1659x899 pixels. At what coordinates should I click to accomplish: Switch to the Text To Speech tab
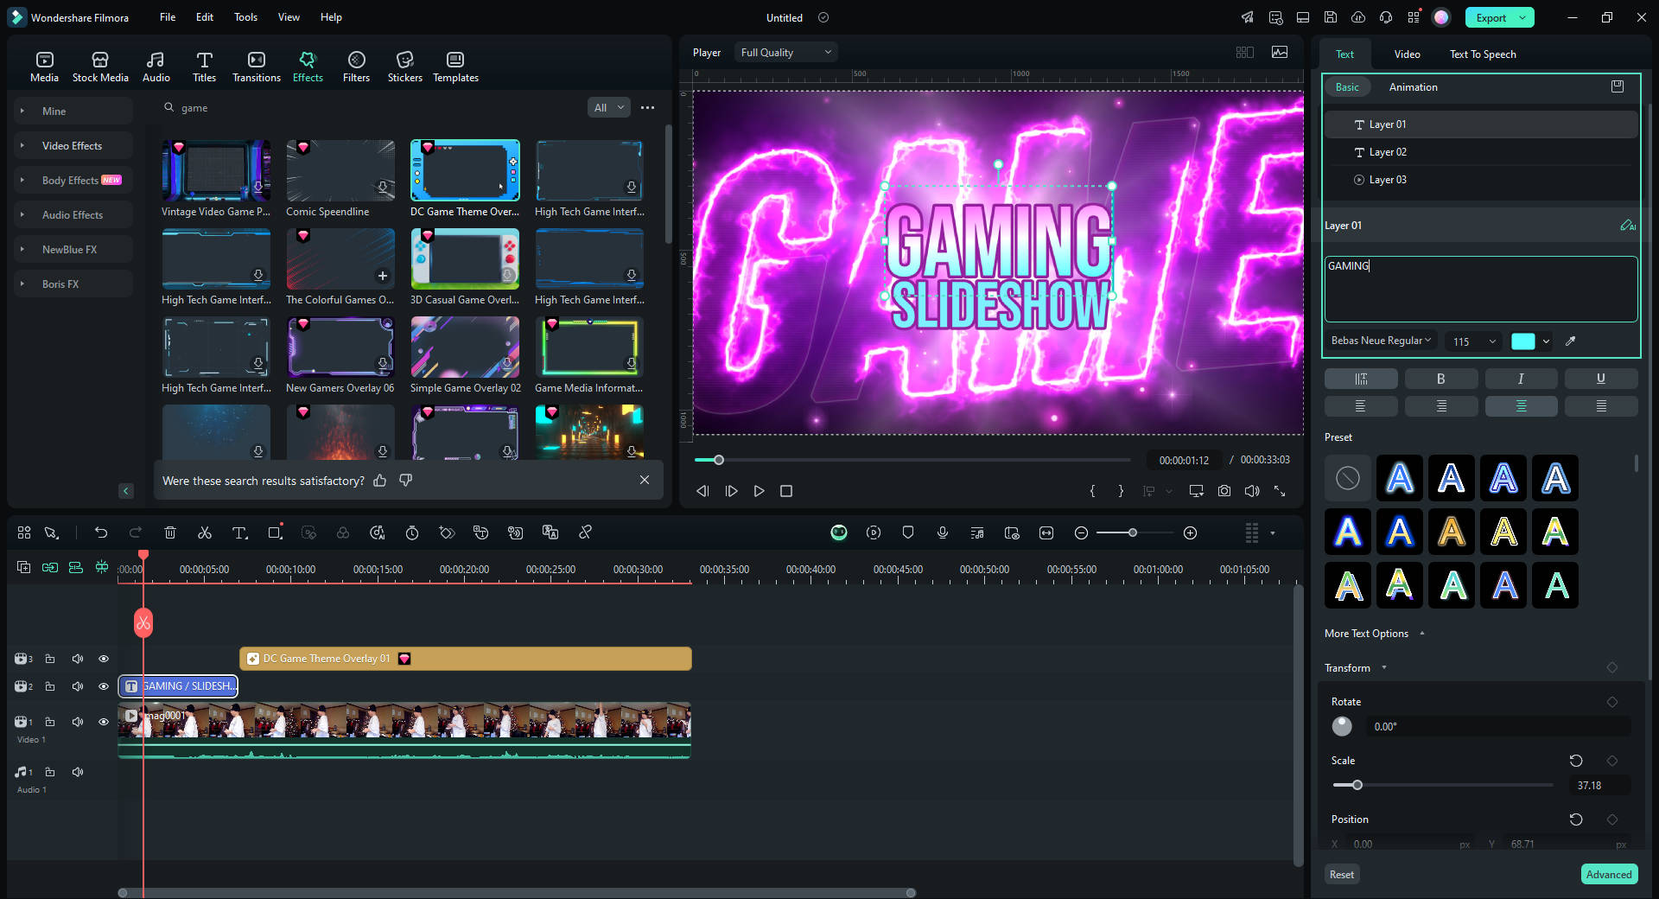point(1483,54)
